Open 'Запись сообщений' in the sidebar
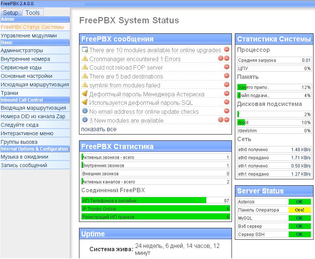Screen dimensions: 315x259 (35, 165)
